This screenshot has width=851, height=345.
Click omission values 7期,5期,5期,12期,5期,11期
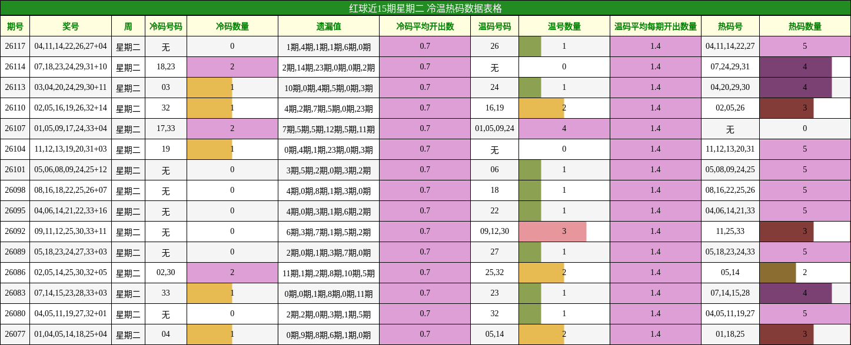[x=328, y=129]
